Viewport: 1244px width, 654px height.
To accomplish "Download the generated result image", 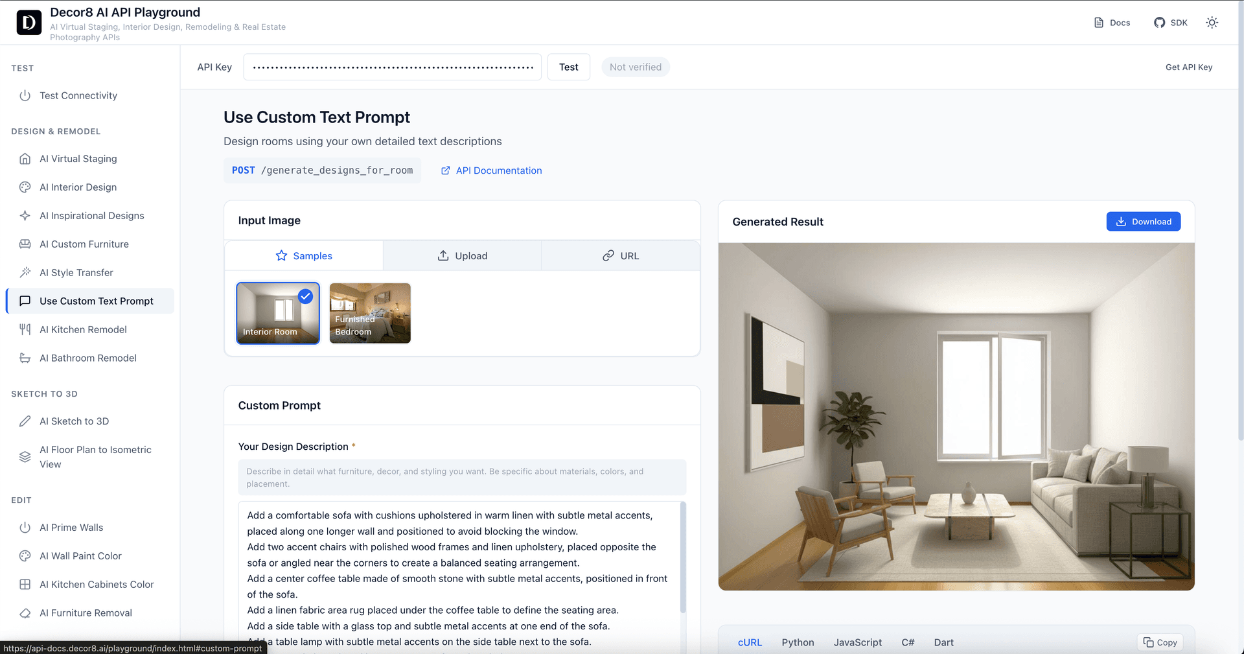I will pyautogui.click(x=1143, y=222).
